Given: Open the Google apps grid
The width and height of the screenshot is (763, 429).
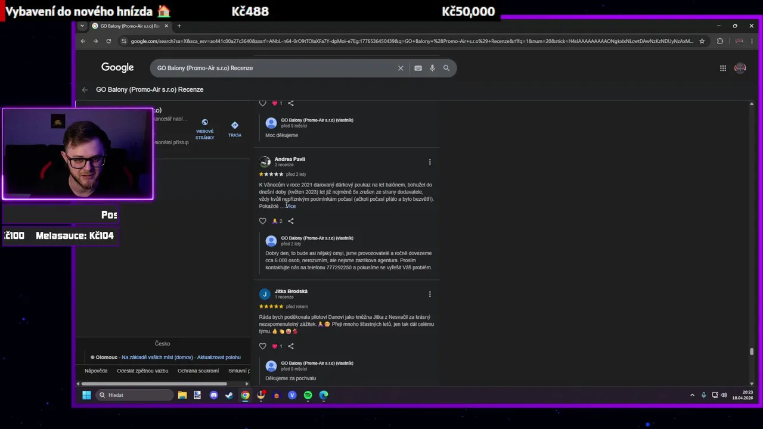Looking at the screenshot, I should point(723,68).
